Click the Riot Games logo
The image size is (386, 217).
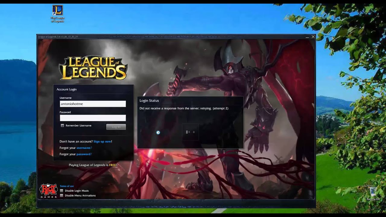point(48,191)
